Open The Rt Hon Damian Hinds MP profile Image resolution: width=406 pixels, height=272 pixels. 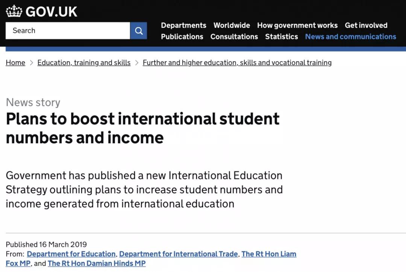[x=97, y=263]
